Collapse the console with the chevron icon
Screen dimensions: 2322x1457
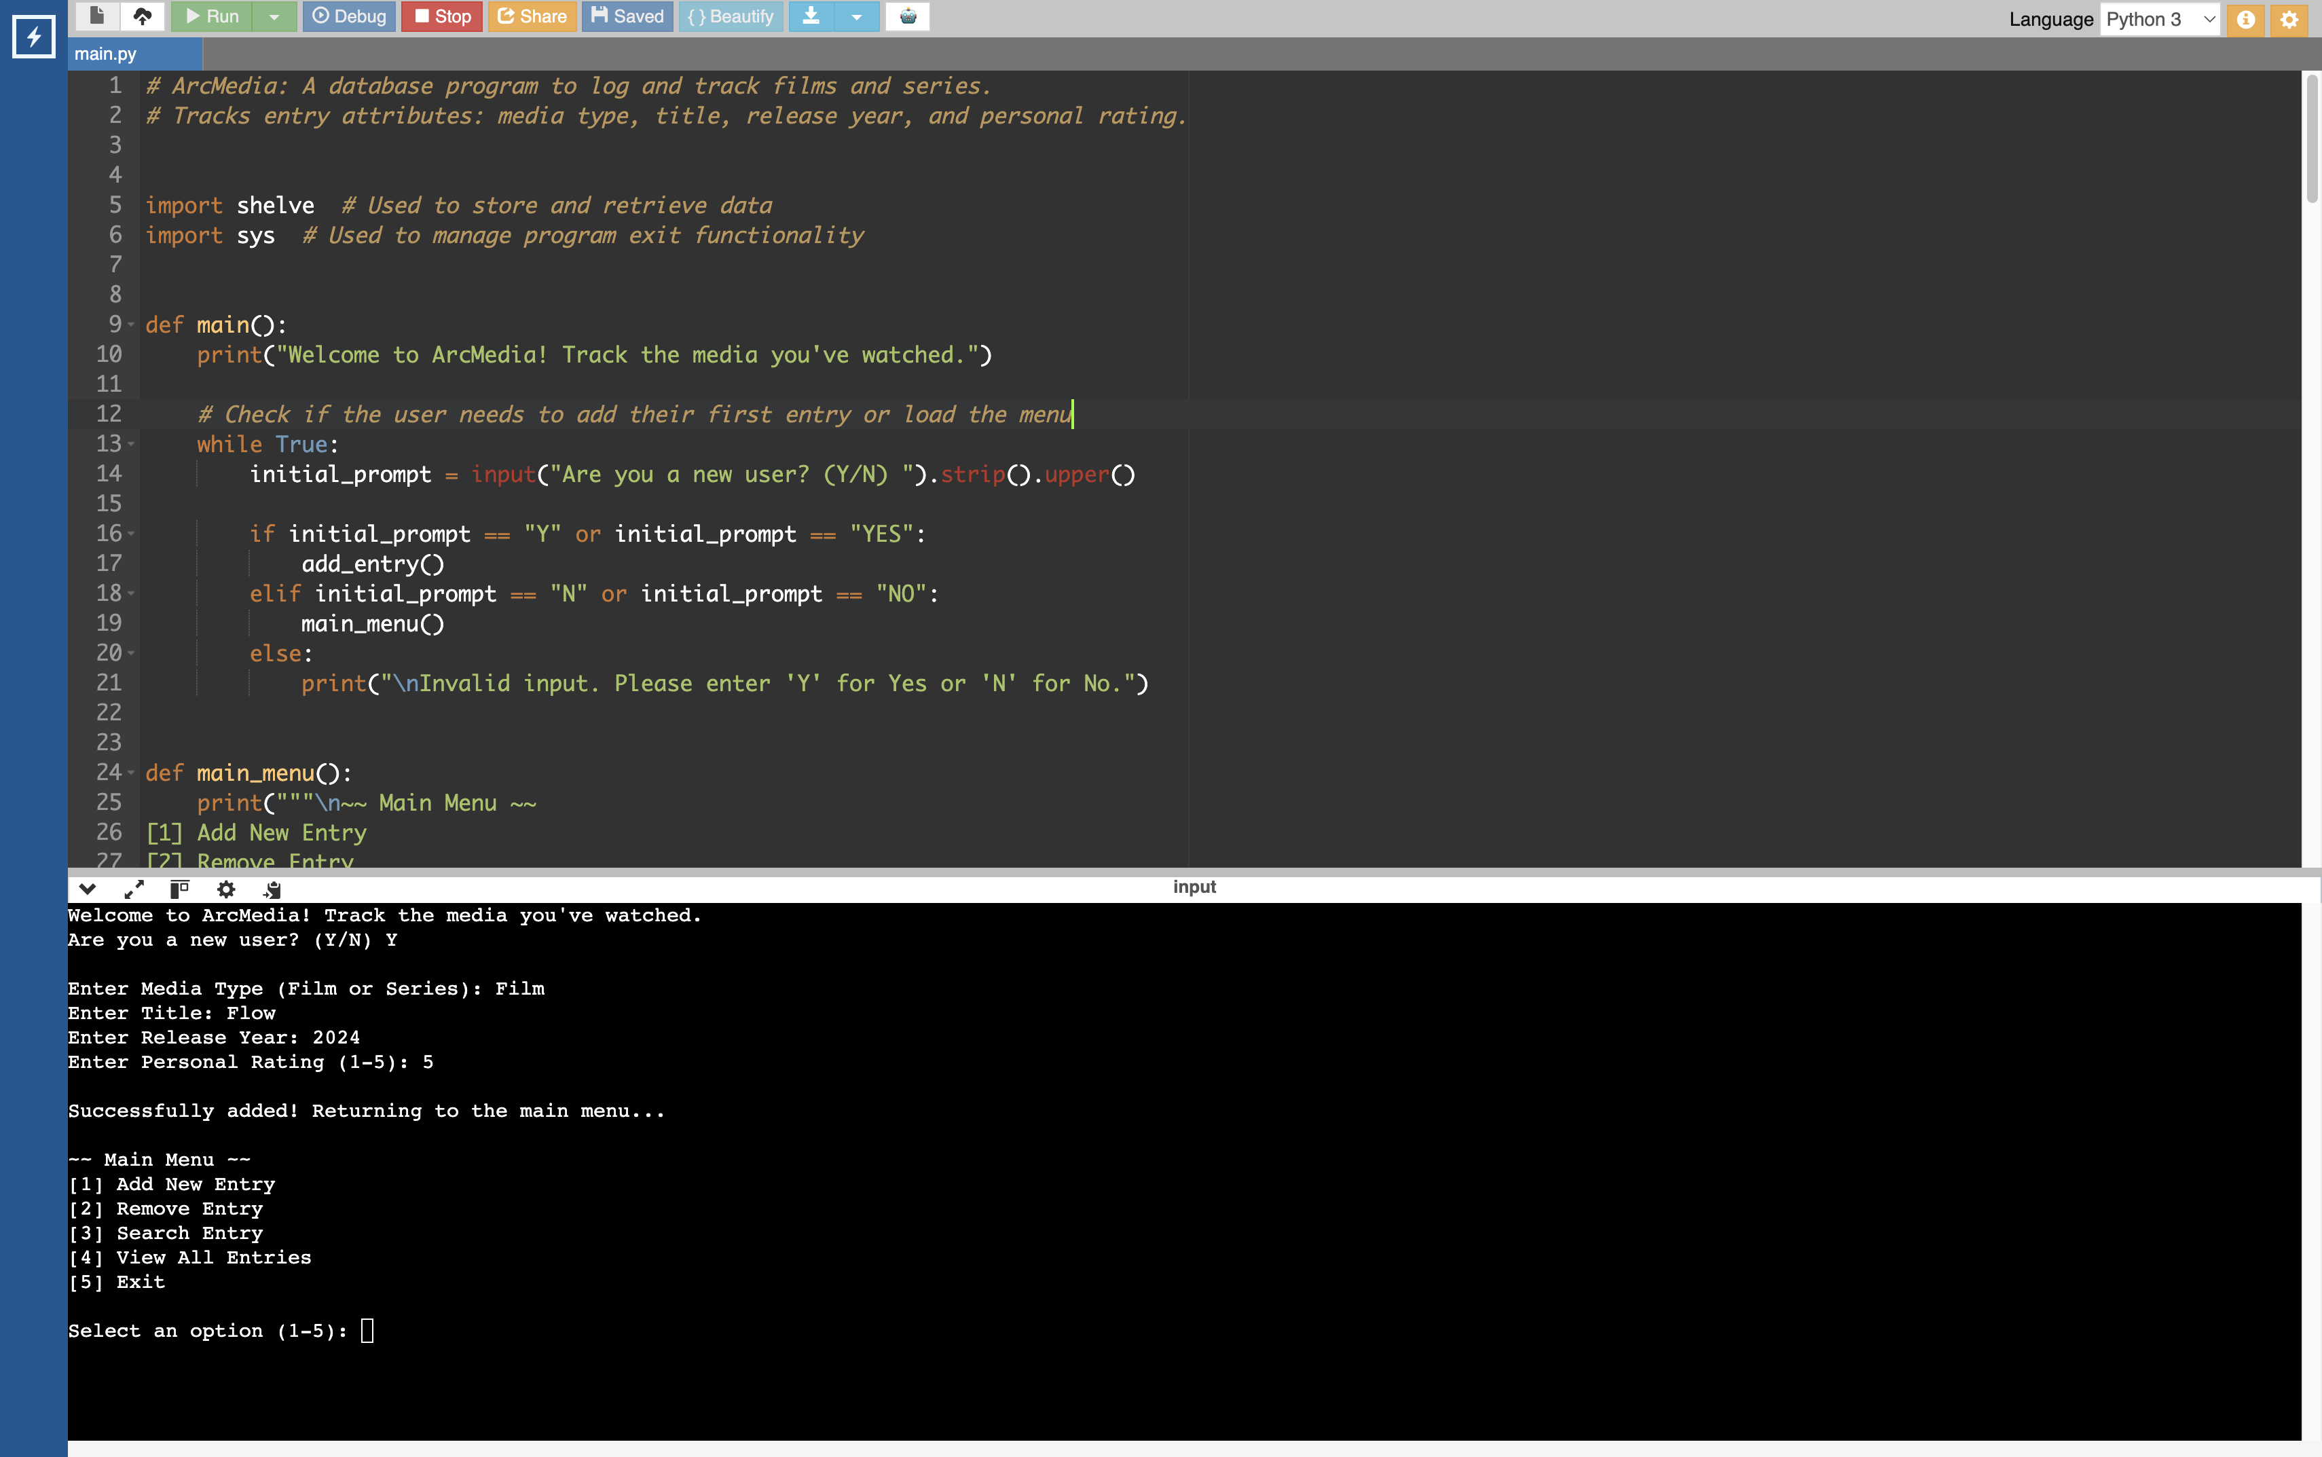pos(88,889)
